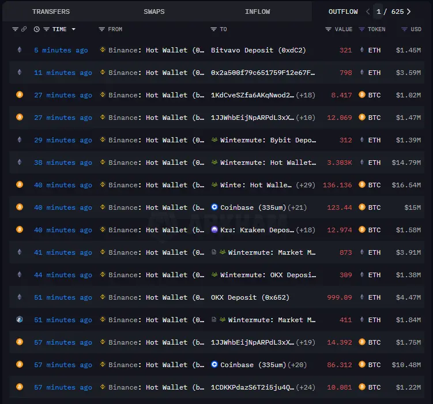Click the clock icon beside TIME header
433x404 pixels.
(37, 29)
